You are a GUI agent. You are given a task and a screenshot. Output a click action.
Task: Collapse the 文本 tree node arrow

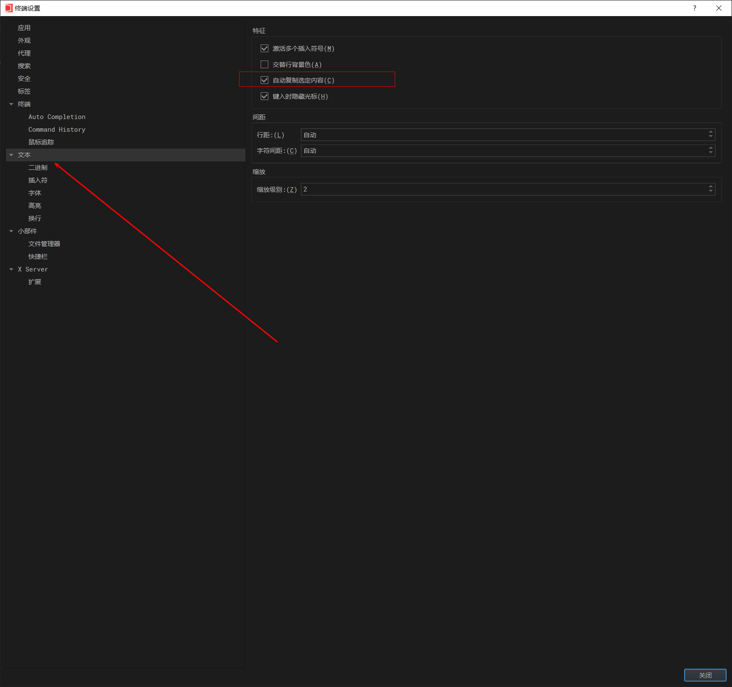coord(11,155)
